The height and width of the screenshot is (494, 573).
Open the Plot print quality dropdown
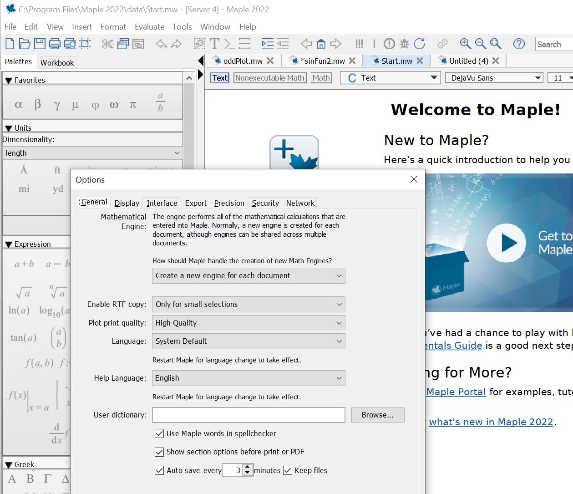(x=248, y=323)
